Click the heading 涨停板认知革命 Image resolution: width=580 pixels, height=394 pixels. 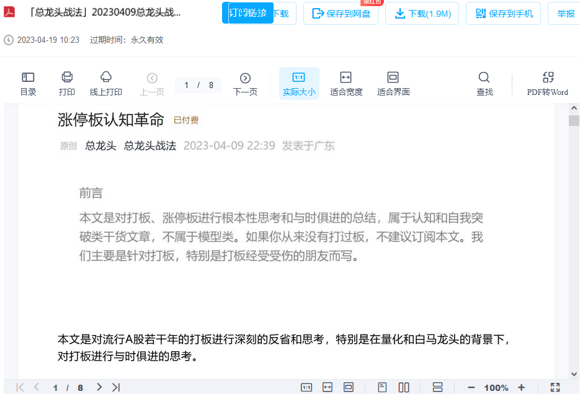[110, 120]
